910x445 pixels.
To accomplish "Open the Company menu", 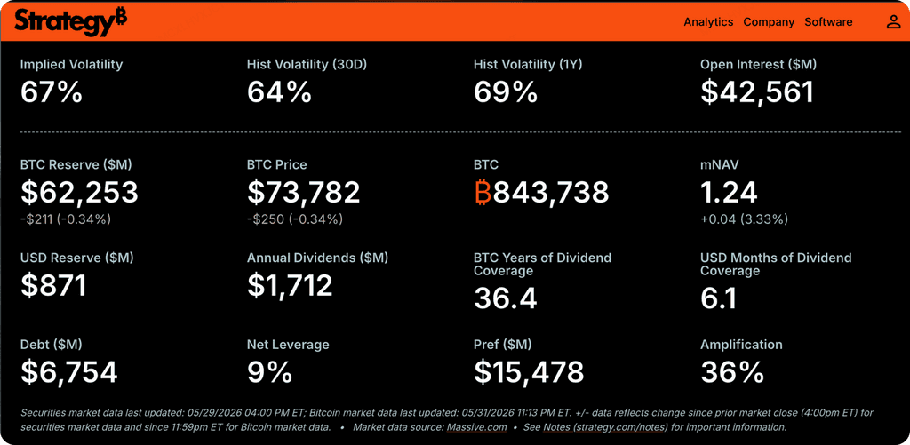I will click(769, 22).
